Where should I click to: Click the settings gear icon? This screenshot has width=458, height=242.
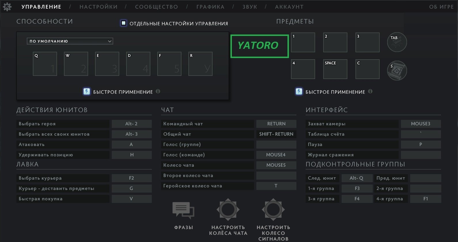click(x=7, y=7)
